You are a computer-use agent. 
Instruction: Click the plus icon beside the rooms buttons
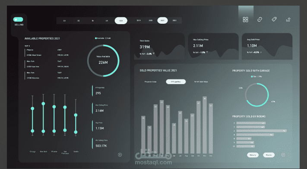pos(283,155)
